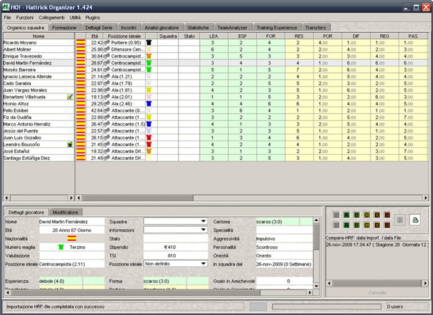Toggle group E in the upper group row

(387, 215)
